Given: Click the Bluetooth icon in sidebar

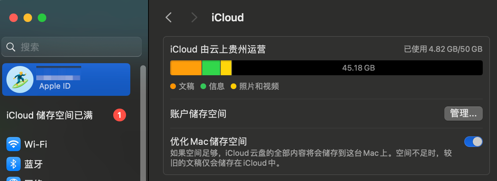Looking at the screenshot, I should [14, 164].
